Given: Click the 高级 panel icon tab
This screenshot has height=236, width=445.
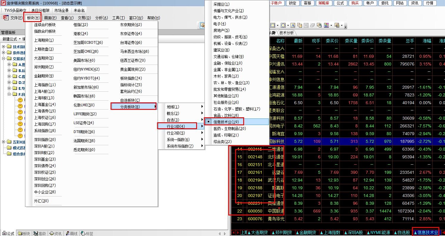Looking at the screenshot, I should pos(40,233).
